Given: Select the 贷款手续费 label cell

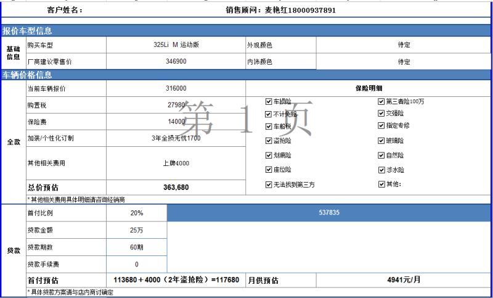Looking at the screenshot, I should [x=67, y=264].
